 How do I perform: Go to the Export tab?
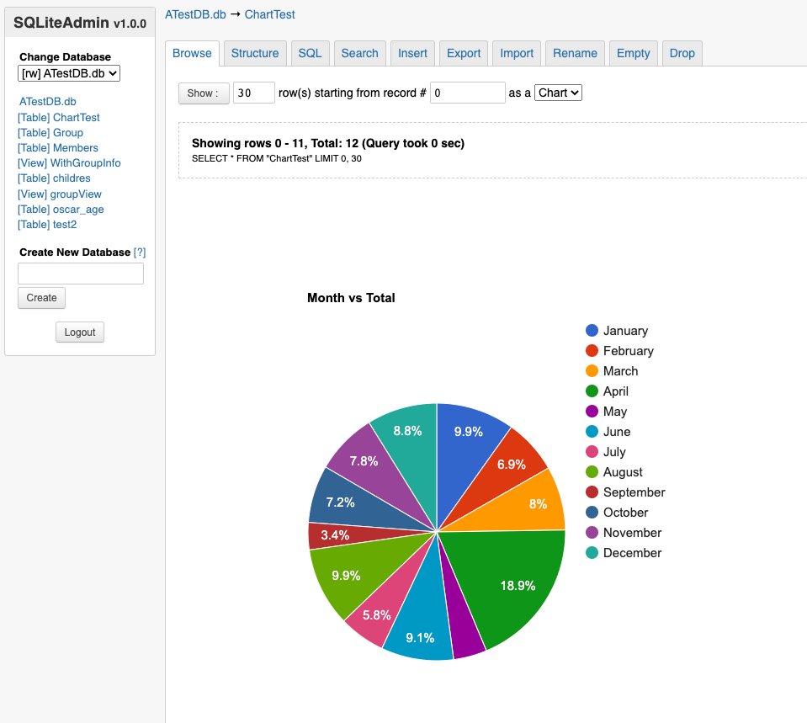[463, 53]
